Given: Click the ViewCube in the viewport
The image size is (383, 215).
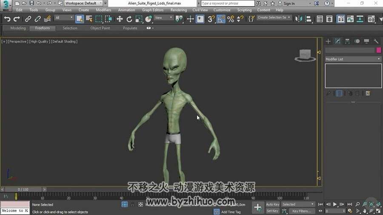Looking at the screenshot, I should (305, 55).
